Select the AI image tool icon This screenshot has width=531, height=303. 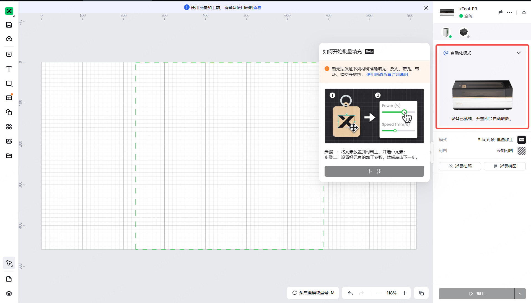click(x=9, y=141)
